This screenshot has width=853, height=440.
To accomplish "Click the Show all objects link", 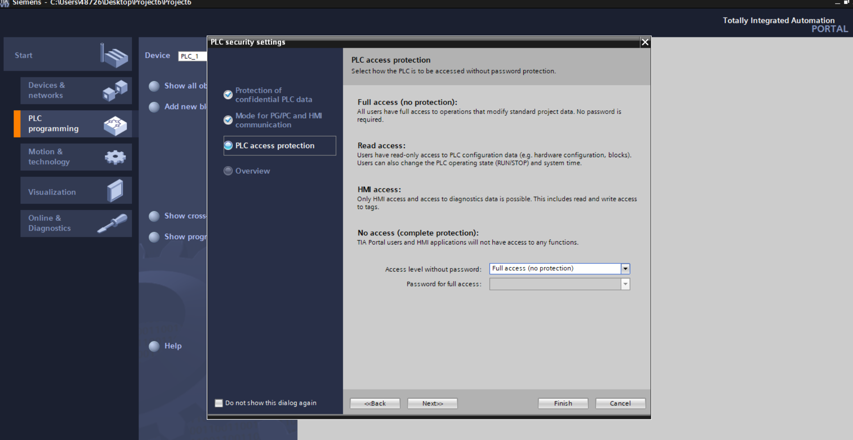I will (186, 86).
